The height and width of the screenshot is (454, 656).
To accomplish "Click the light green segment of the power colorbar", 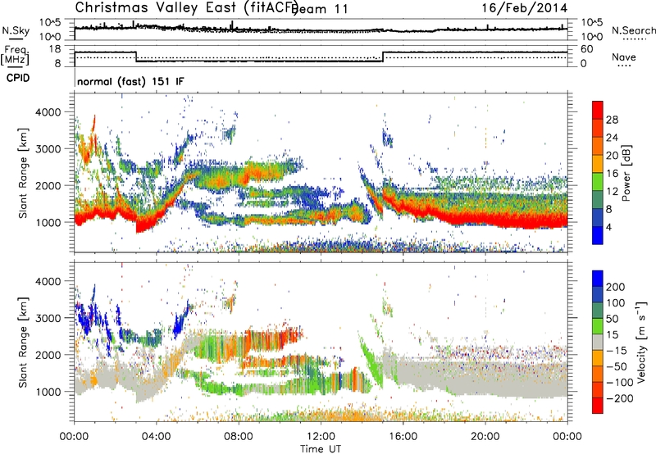I will (598, 181).
